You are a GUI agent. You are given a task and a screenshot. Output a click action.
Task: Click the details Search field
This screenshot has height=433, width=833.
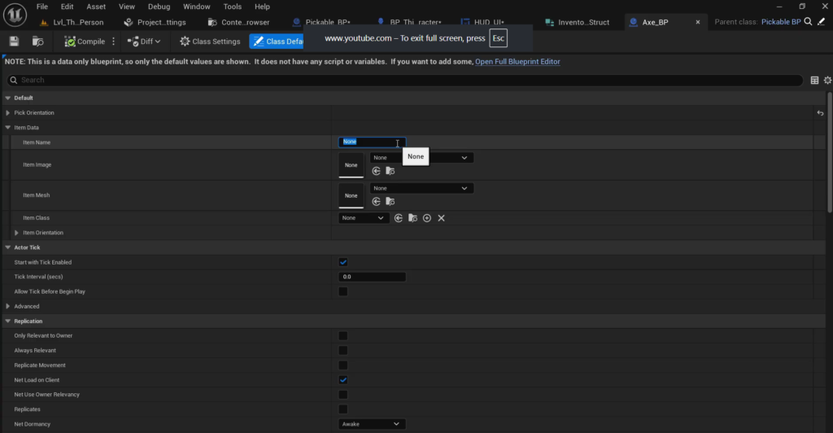pyautogui.click(x=405, y=81)
